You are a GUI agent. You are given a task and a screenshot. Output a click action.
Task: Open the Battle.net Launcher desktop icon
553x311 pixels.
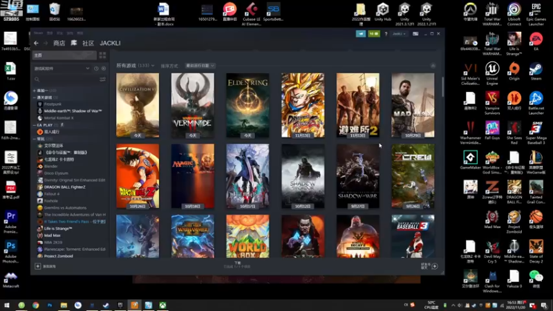coord(536,103)
